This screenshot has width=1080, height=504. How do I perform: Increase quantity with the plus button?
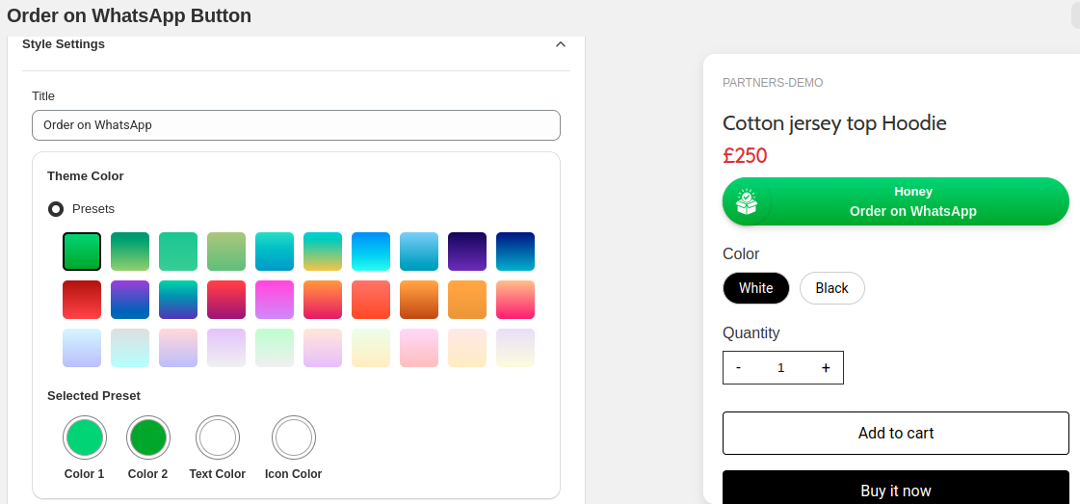pyautogui.click(x=826, y=368)
